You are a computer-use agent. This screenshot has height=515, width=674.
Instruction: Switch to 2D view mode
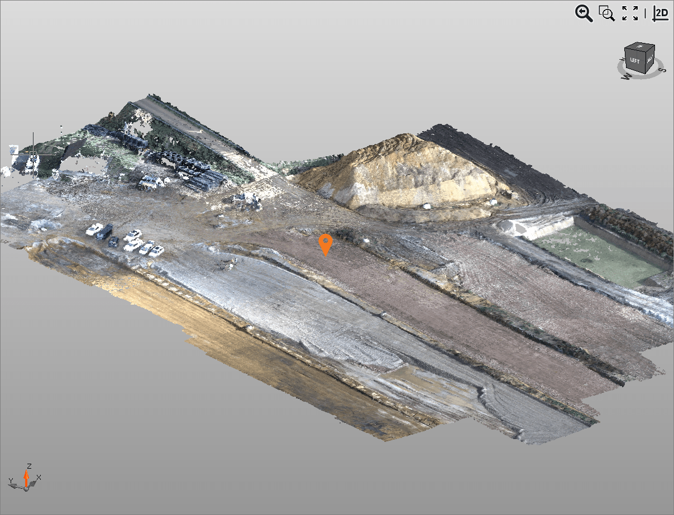point(661,13)
